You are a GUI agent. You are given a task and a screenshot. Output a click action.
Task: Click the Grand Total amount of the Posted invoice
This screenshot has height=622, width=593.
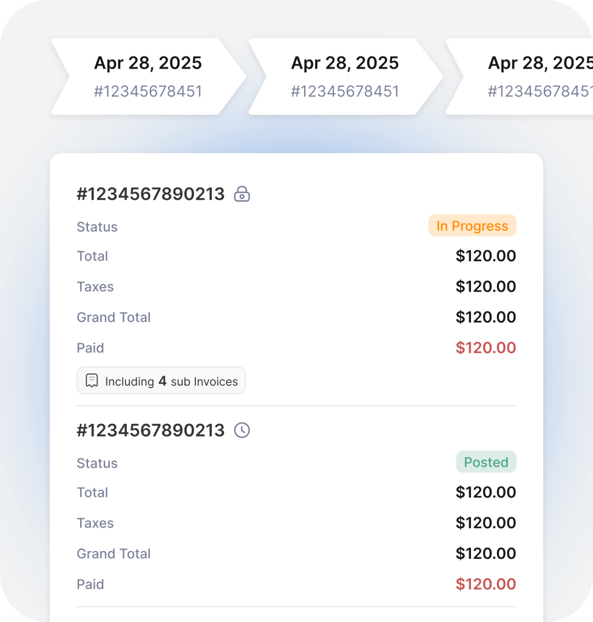pyautogui.click(x=486, y=553)
